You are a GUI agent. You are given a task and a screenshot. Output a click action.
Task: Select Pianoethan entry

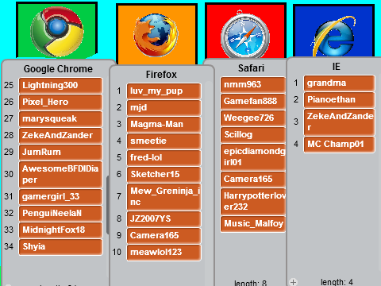click(340, 100)
